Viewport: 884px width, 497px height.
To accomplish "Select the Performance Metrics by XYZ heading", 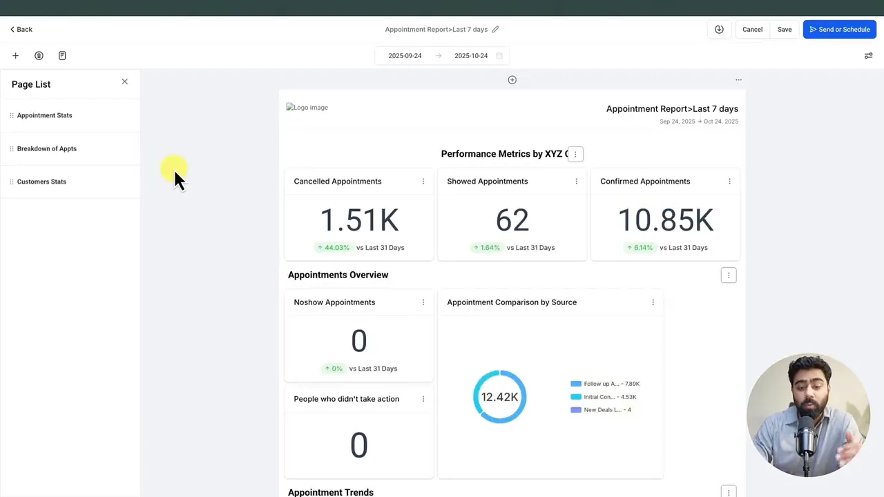I will 504,154.
